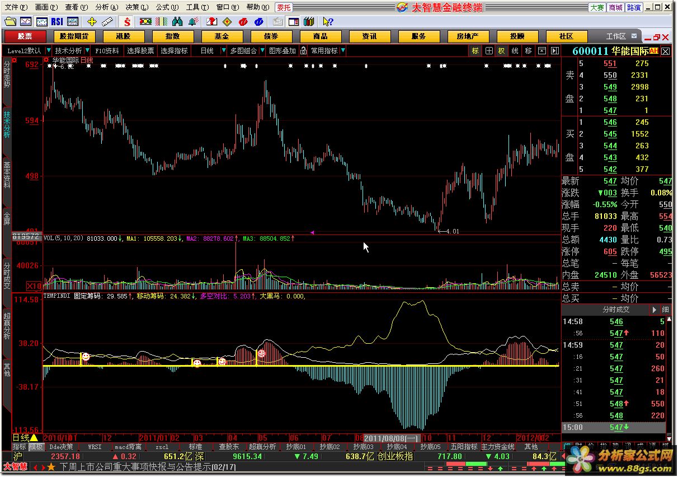Viewport: 678px width, 477px height.
Task: Click the padlock icon beside 图形叠加
Action: coord(303,50)
